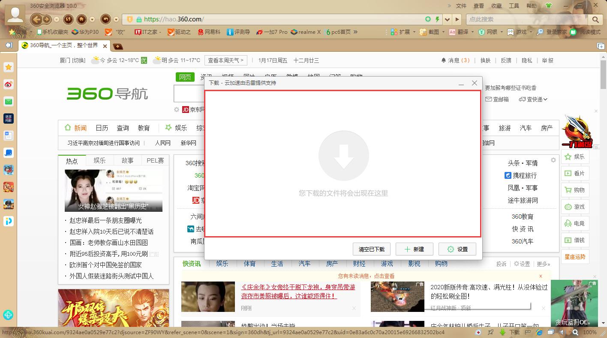This screenshot has height=338, width=607.
Task: Open a new tab with the plus button
Action: pyautogui.click(x=118, y=46)
